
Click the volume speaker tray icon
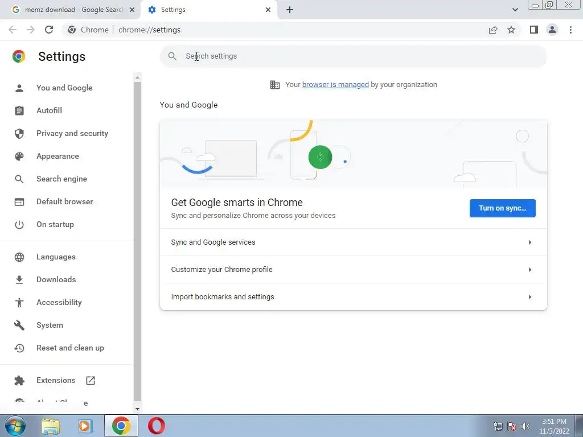(x=525, y=426)
